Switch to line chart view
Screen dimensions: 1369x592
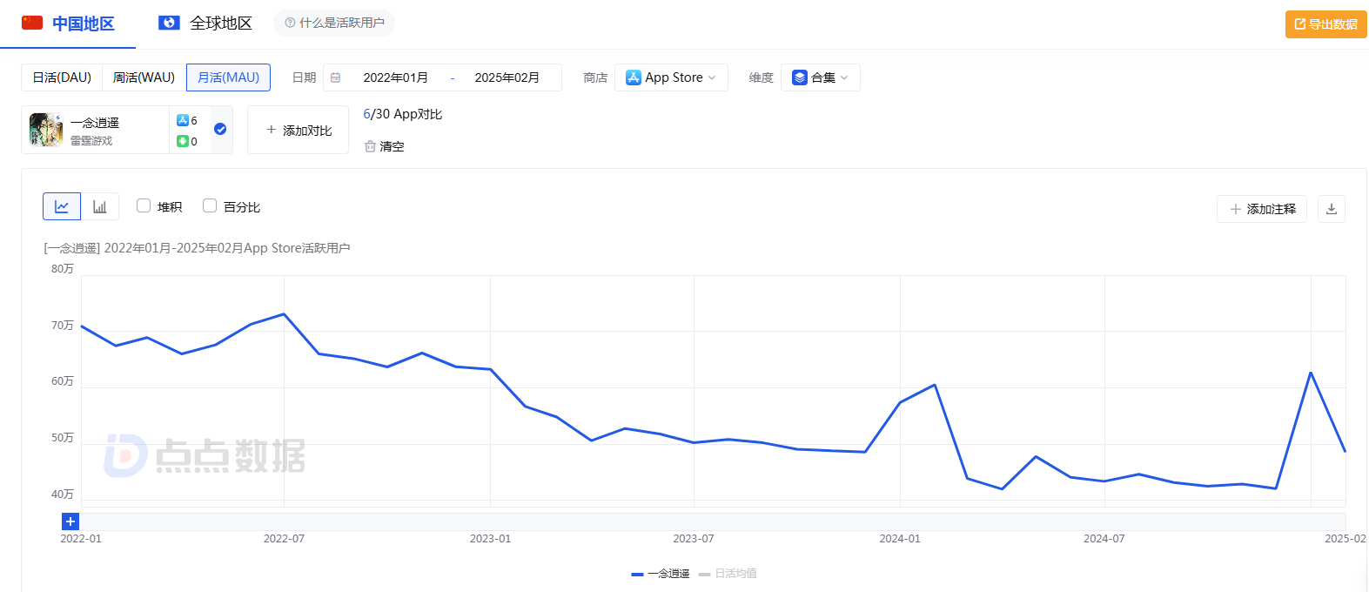point(62,206)
